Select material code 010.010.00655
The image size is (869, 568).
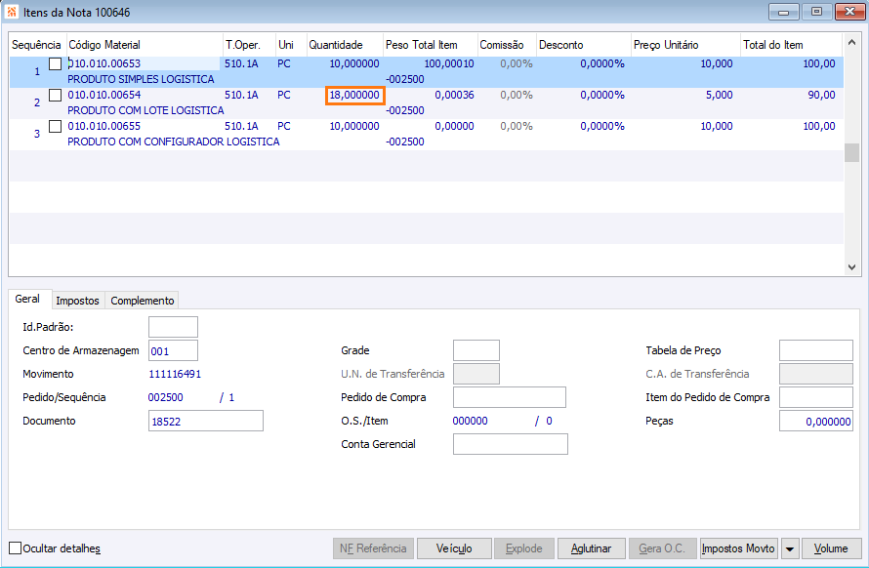click(104, 126)
